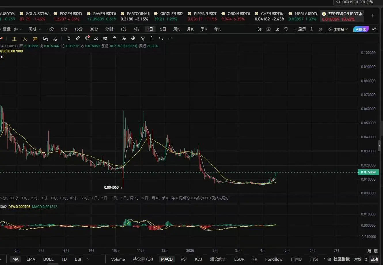Enter fullscreen mode via expand icon

pos(320,29)
